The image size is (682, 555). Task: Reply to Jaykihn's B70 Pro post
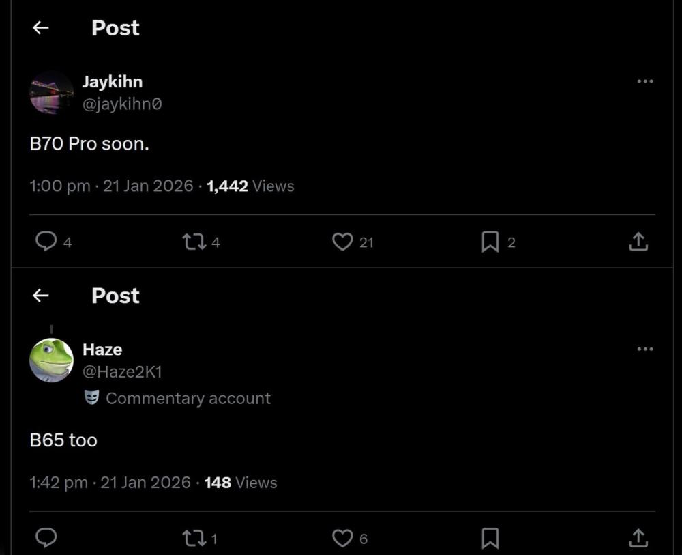click(x=46, y=241)
